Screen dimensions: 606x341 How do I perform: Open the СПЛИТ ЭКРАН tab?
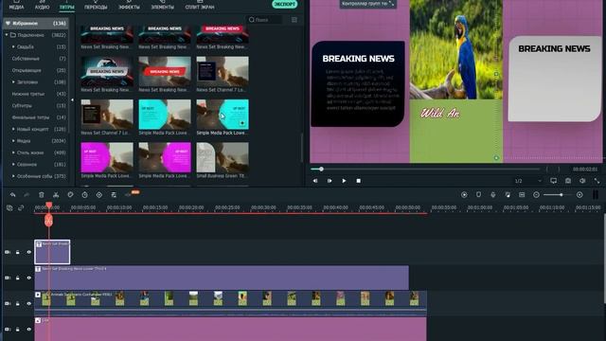[x=200, y=6]
